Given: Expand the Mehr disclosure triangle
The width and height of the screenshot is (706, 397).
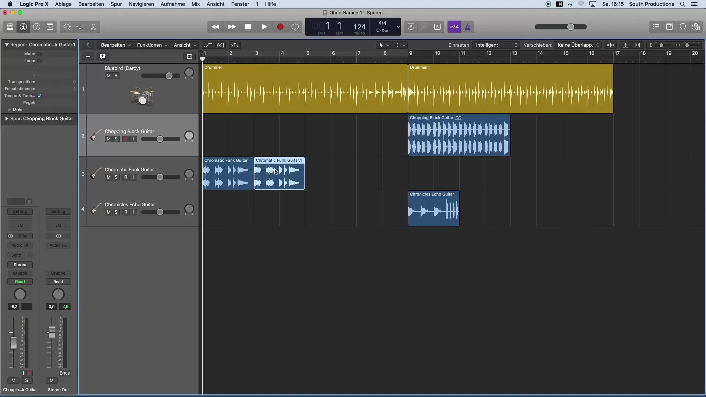Looking at the screenshot, I should [x=10, y=110].
